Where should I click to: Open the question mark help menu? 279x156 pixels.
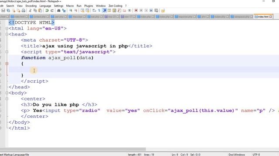pyautogui.click(x=126, y=6)
